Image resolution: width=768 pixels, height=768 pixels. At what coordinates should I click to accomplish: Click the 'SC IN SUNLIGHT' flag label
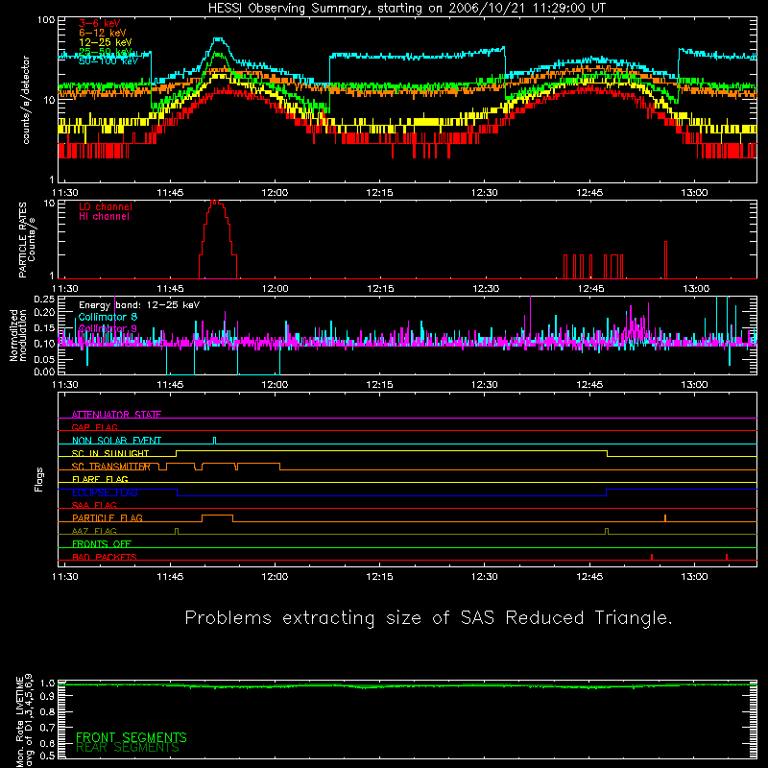coord(110,453)
